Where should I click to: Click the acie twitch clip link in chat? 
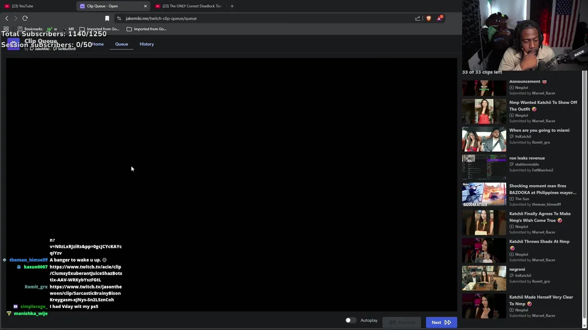pyautogui.click(x=86, y=273)
